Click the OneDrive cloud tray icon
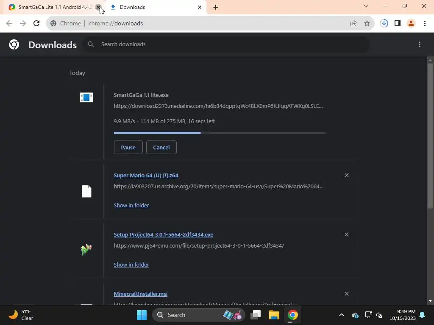The height and width of the screenshot is (325, 434). [x=355, y=315]
